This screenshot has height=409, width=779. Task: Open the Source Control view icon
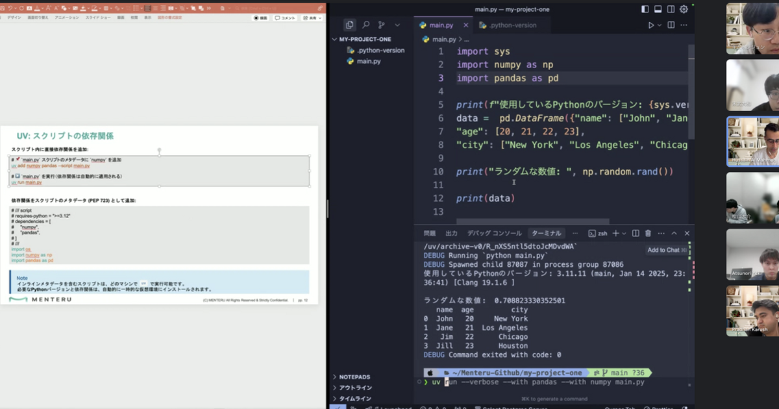pyautogui.click(x=382, y=25)
